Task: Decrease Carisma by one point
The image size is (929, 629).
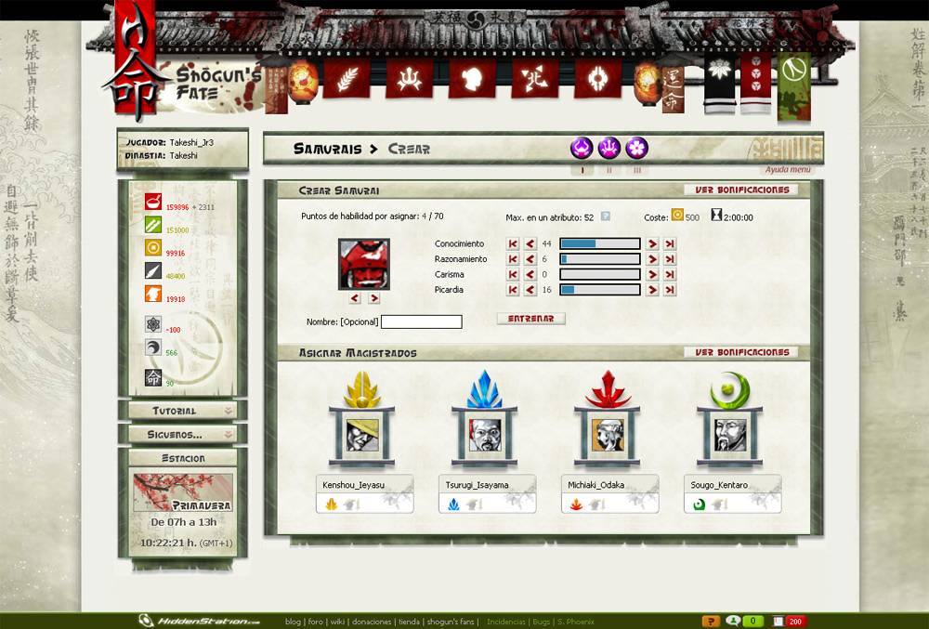Action: [x=530, y=274]
